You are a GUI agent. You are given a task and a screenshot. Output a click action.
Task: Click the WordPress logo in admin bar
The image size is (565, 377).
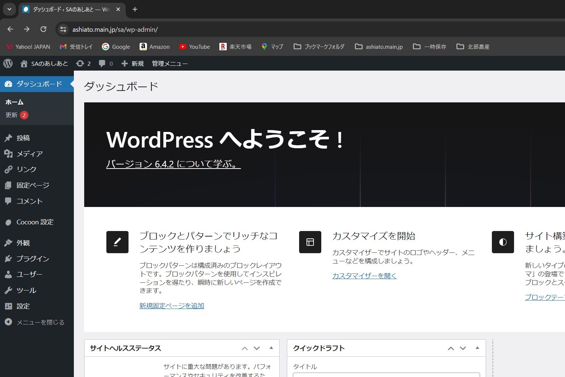pyautogui.click(x=8, y=63)
